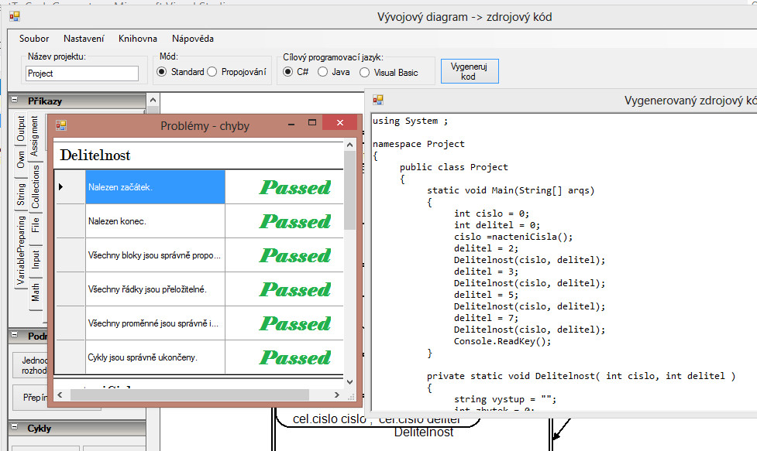Click the Vygenerovaný zdrojový kód window icon
757x451 pixels.
tap(378, 100)
